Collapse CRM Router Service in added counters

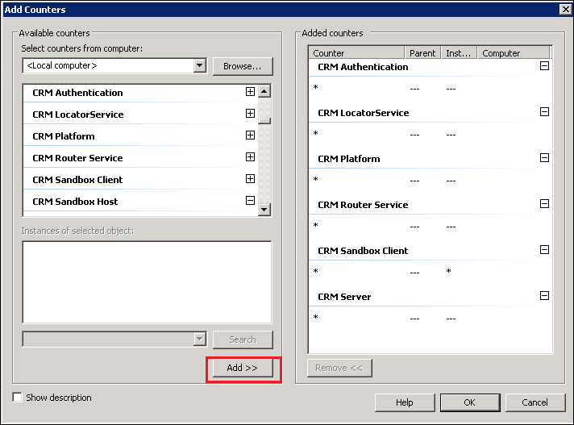(544, 204)
